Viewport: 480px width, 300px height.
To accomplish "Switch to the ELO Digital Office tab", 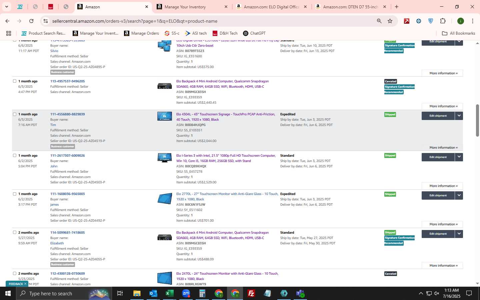I will pos(271,7).
